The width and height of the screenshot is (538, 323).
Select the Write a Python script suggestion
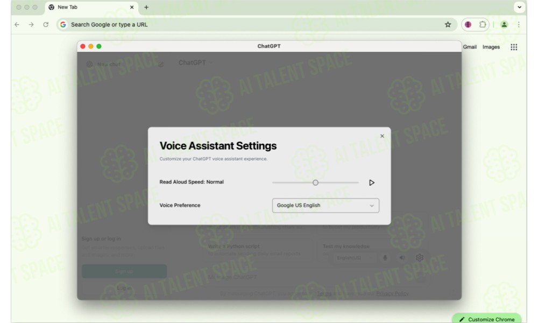pos(258,250)
